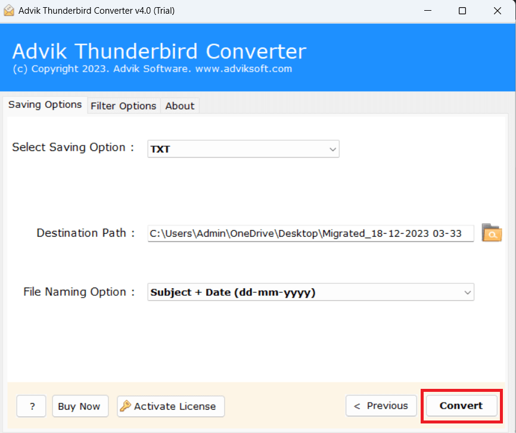Maximize the converter window
Screen dimensions: 516x433
tap(462, 11)
